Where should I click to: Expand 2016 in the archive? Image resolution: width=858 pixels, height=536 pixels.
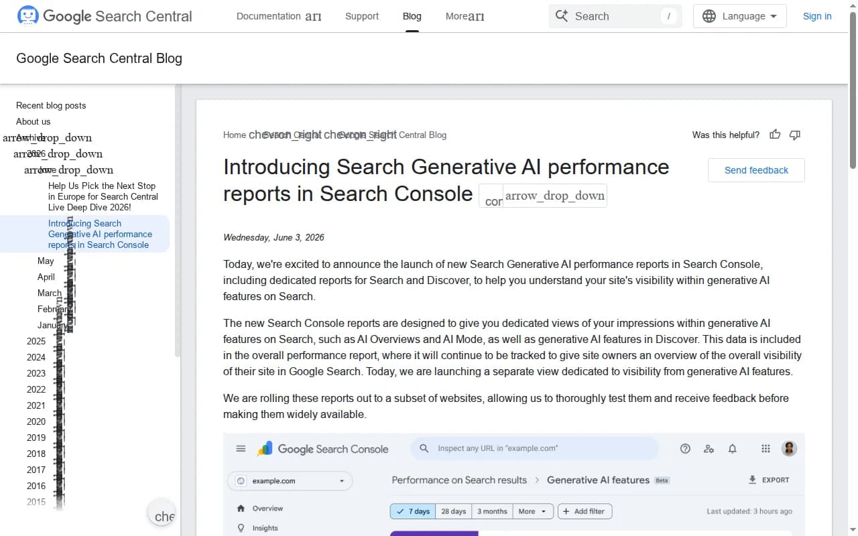tap(36, 486)
